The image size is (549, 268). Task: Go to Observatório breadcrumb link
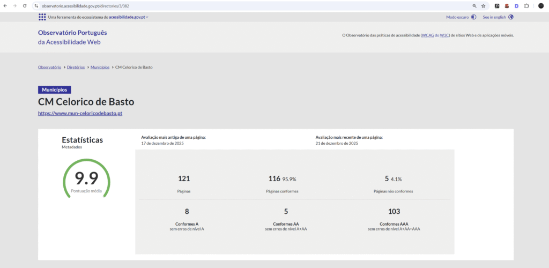pyautogui.click(x=49, y=68)
